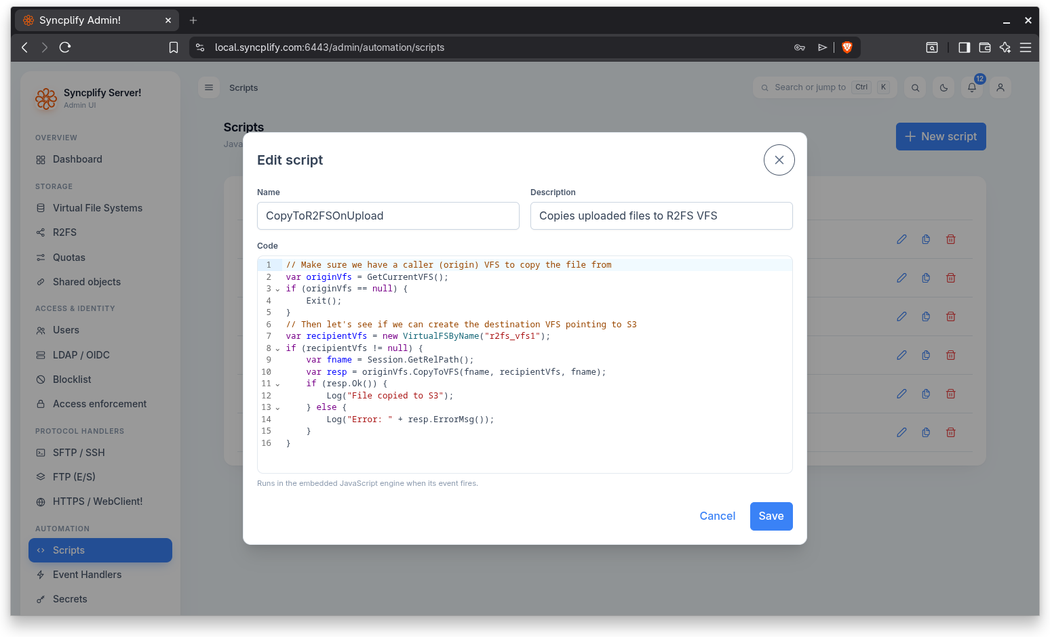Open Brave Shields icon
Viewport: 1050px width, 637px height.
(847, 47)
